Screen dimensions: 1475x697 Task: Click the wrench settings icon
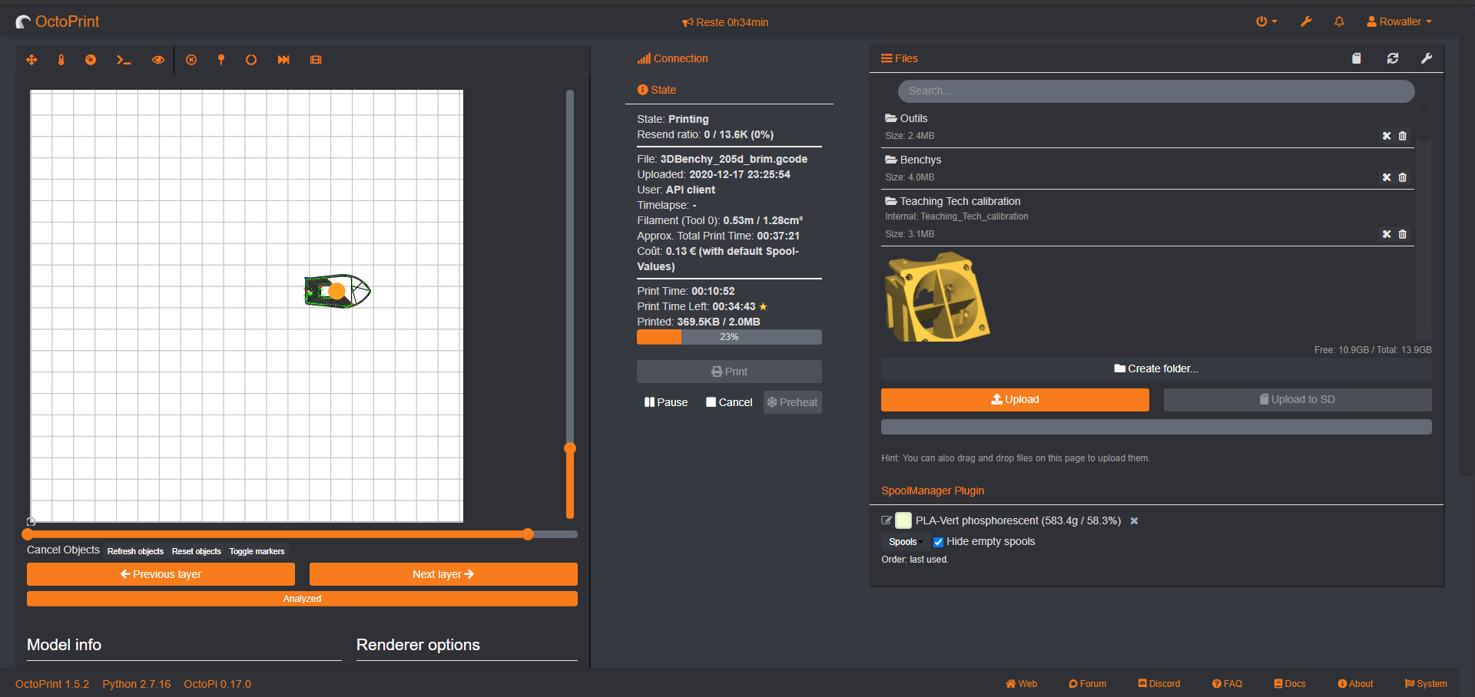(1306, 21)
